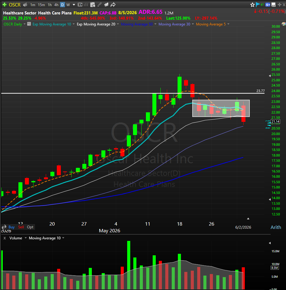The width and height of the screenshot is (286, 290).
Task: Click the Exp Moving Average 10 label
Action: [52, 24]
